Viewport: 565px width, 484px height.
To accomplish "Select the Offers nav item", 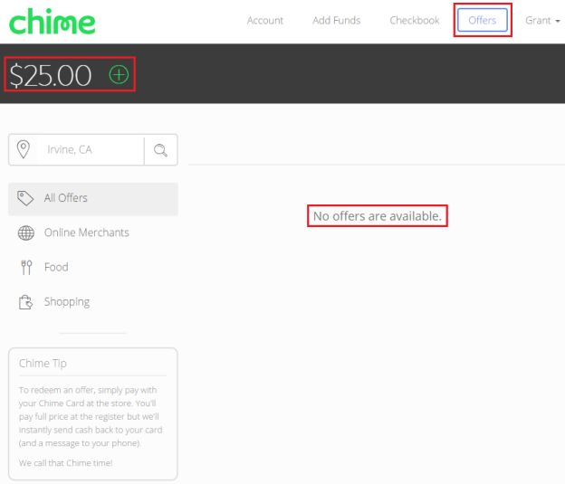I will (483, 20).
